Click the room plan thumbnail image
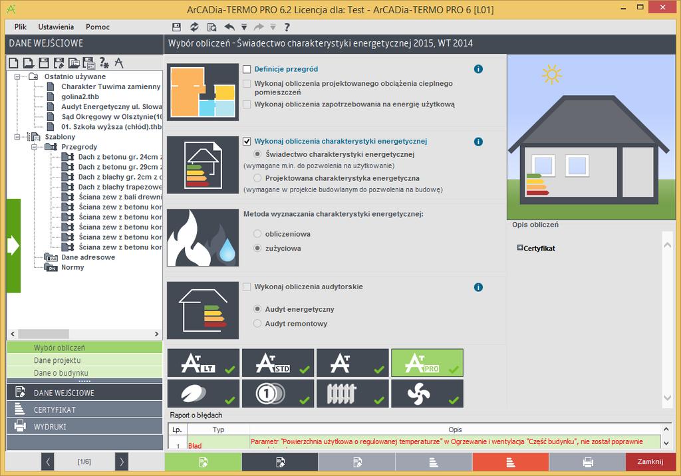The width and height of the screenshot is (681, 476). [x=203, y=92]
